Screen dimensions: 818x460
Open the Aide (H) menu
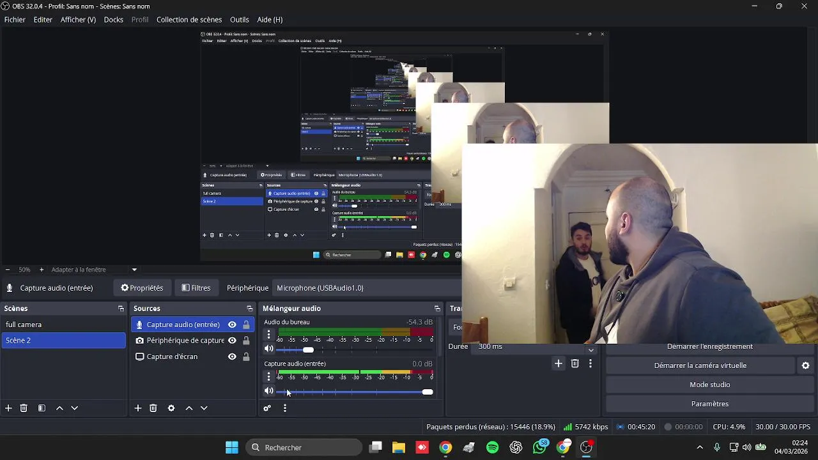270,20
